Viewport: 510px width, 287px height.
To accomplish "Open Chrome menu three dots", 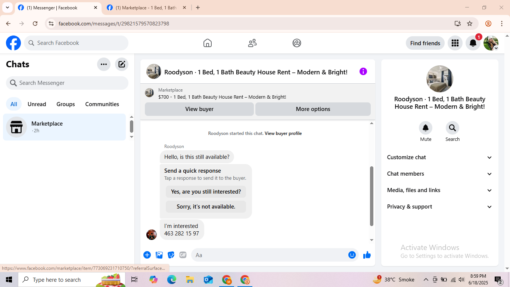I will pos(502,24).
